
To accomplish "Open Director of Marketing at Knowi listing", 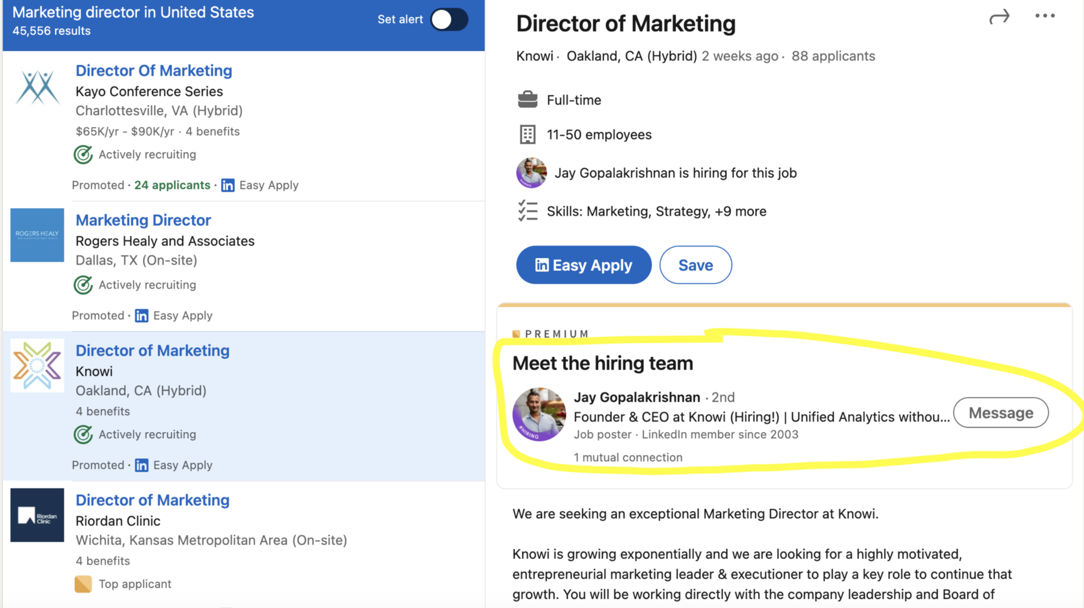I will click(152, 350).
